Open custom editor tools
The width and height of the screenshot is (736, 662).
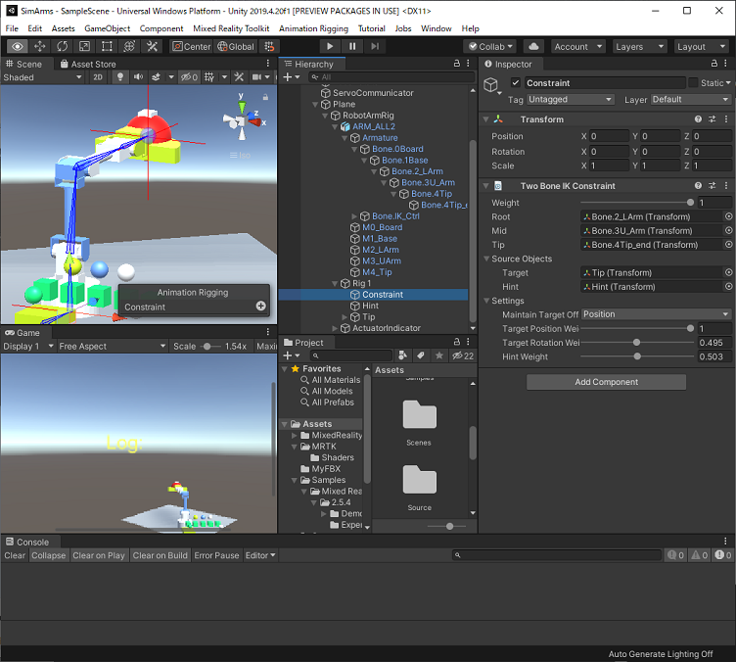click(152, 46)
